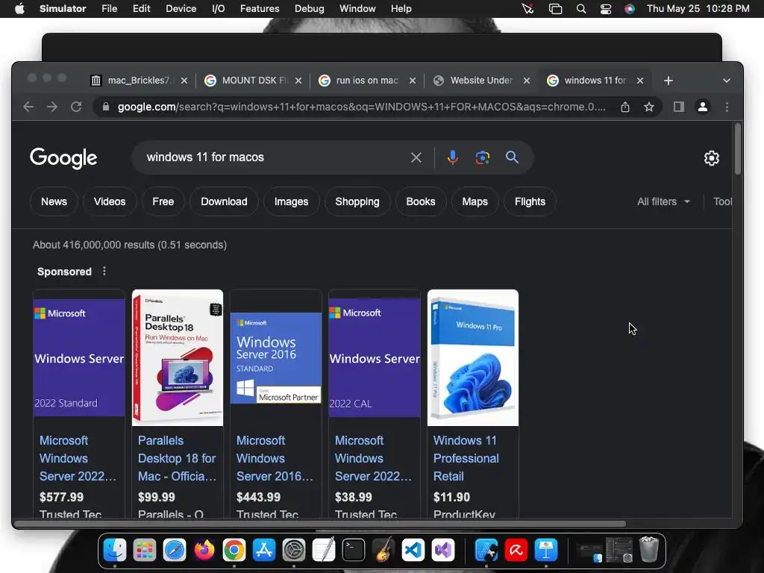Image resolution: width=764 pixels, height=573 pixels.
Task: Bookmark this page with the star icon
Action: click(x=648, y=107)
